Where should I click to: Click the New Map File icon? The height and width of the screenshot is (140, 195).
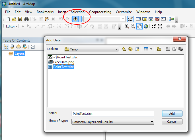[x=8, y=19]
